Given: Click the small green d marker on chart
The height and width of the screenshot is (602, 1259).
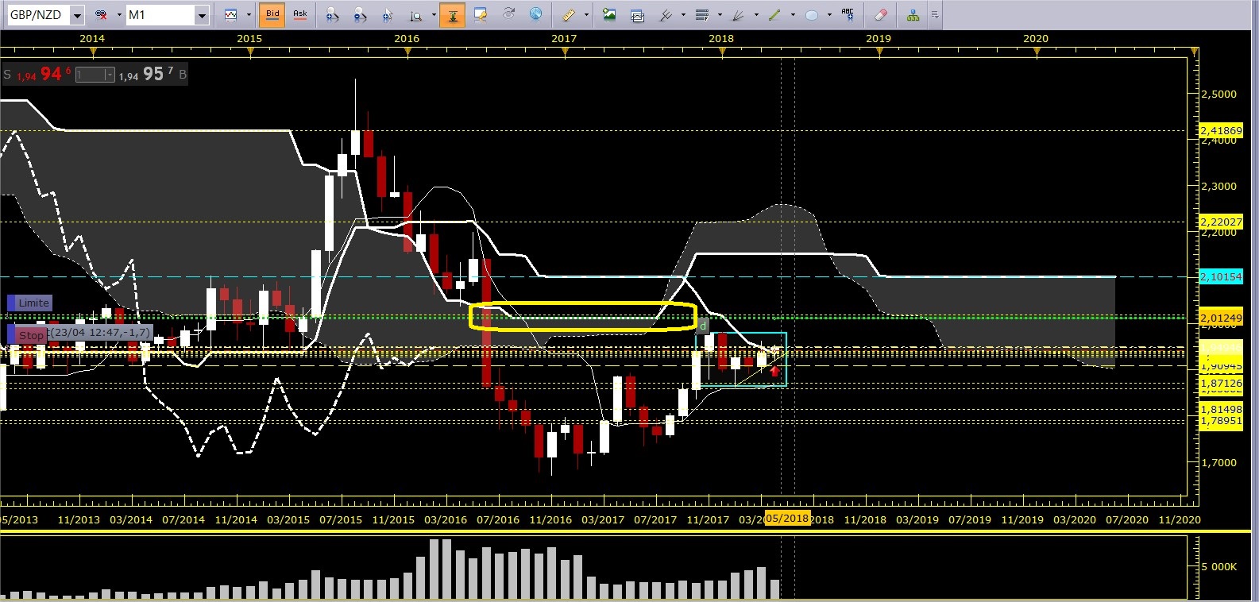Looking at the screenshot, I should tap(702, 326).
